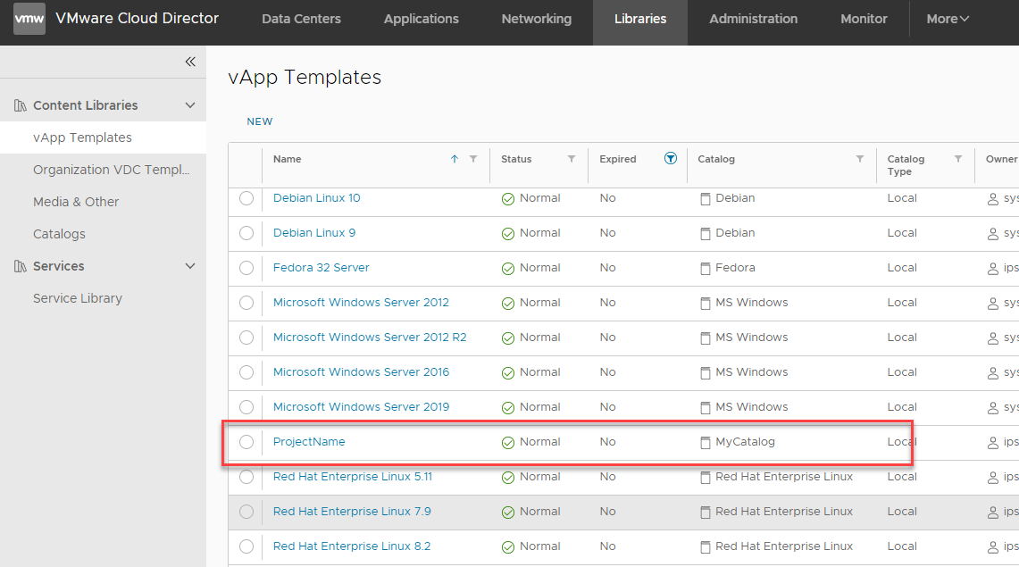Open the Debian Linux 10 template link

pyautogui.click(x=316, y=198)
